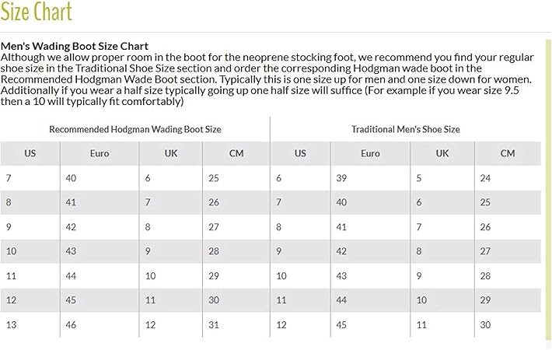Click the CM column header under Traditional Men's Shoe
Viewport: 552px width, 350px height.
click(x=508, y=153)
